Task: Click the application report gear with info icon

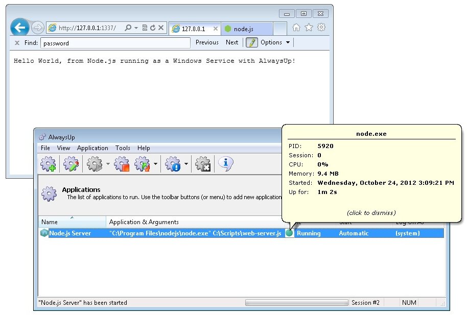Action: tap(173, 164)
